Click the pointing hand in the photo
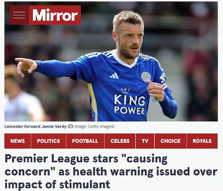 click(26, 66)
